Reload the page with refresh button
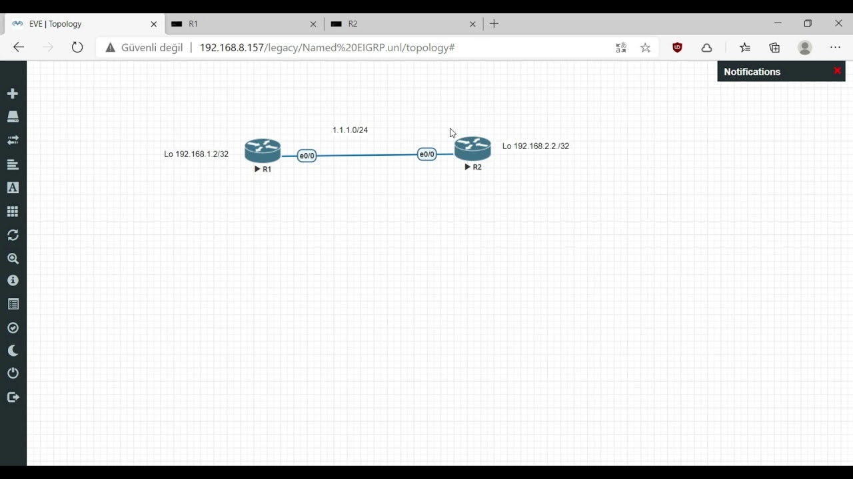 pyautogui.click(x=77, y=47)
